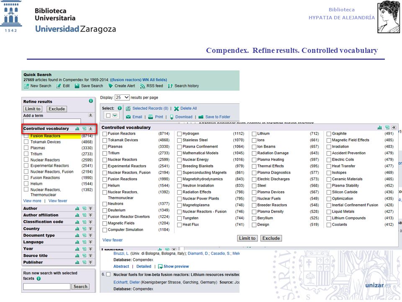
Task: Open chart icon in Author facet row
Action: (x=77, y=208)
